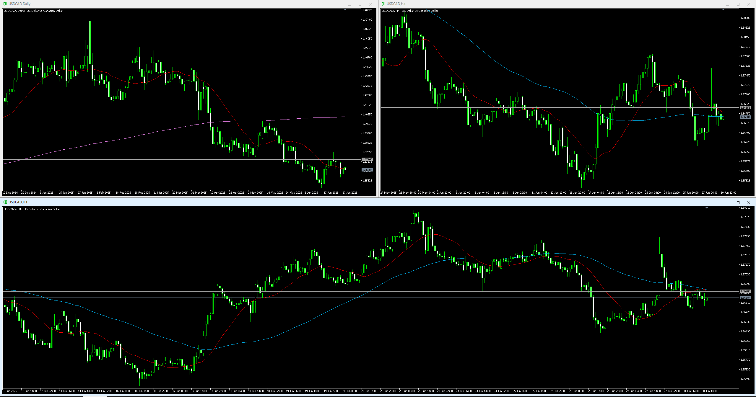Click the candlestick icon of USDCAD,H4 window
This screenshot has height=397, width=756.
[x=383, y=4]
